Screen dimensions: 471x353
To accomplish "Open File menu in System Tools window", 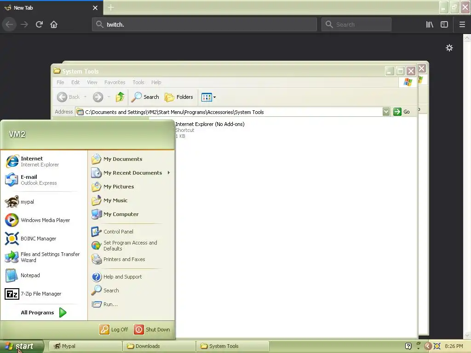I will (x=60, y=82).
